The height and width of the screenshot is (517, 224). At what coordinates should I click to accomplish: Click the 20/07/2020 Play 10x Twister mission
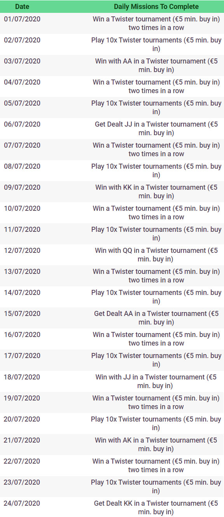(156, 423)
